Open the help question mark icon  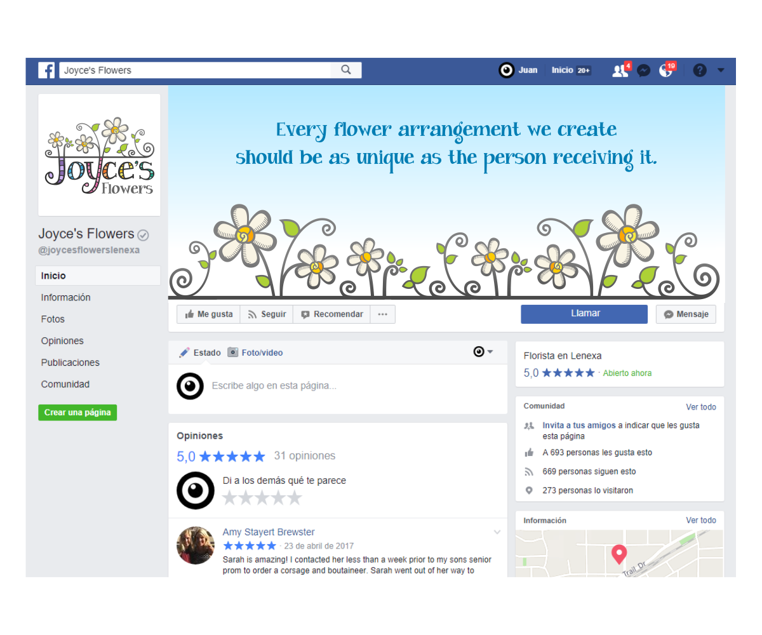(700, 70)
